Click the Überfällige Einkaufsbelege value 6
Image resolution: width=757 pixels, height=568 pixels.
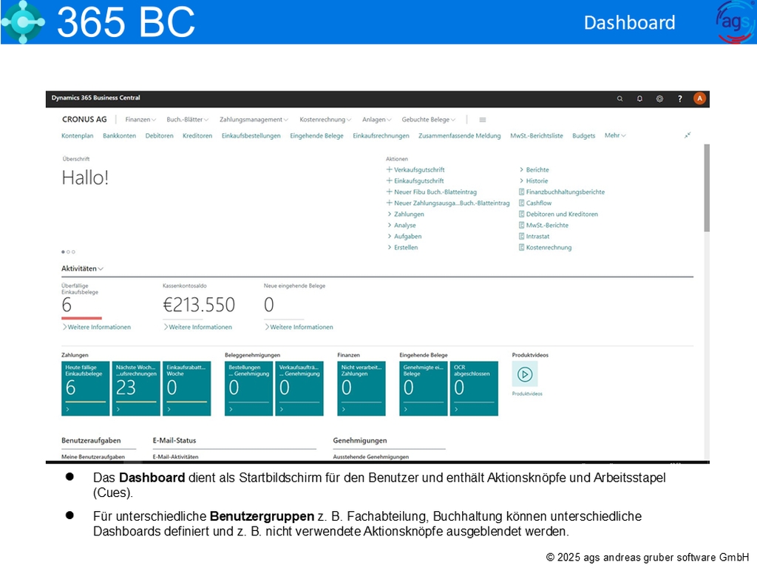tap(67, 305)
